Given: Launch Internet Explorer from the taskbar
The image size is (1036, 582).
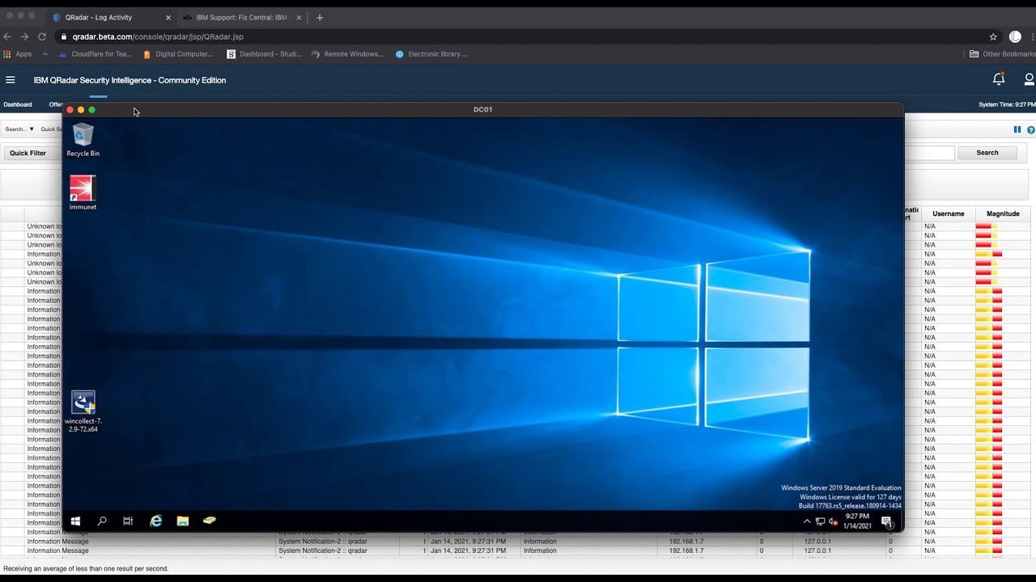Looking at the screenshot, I should click(156, 521).
